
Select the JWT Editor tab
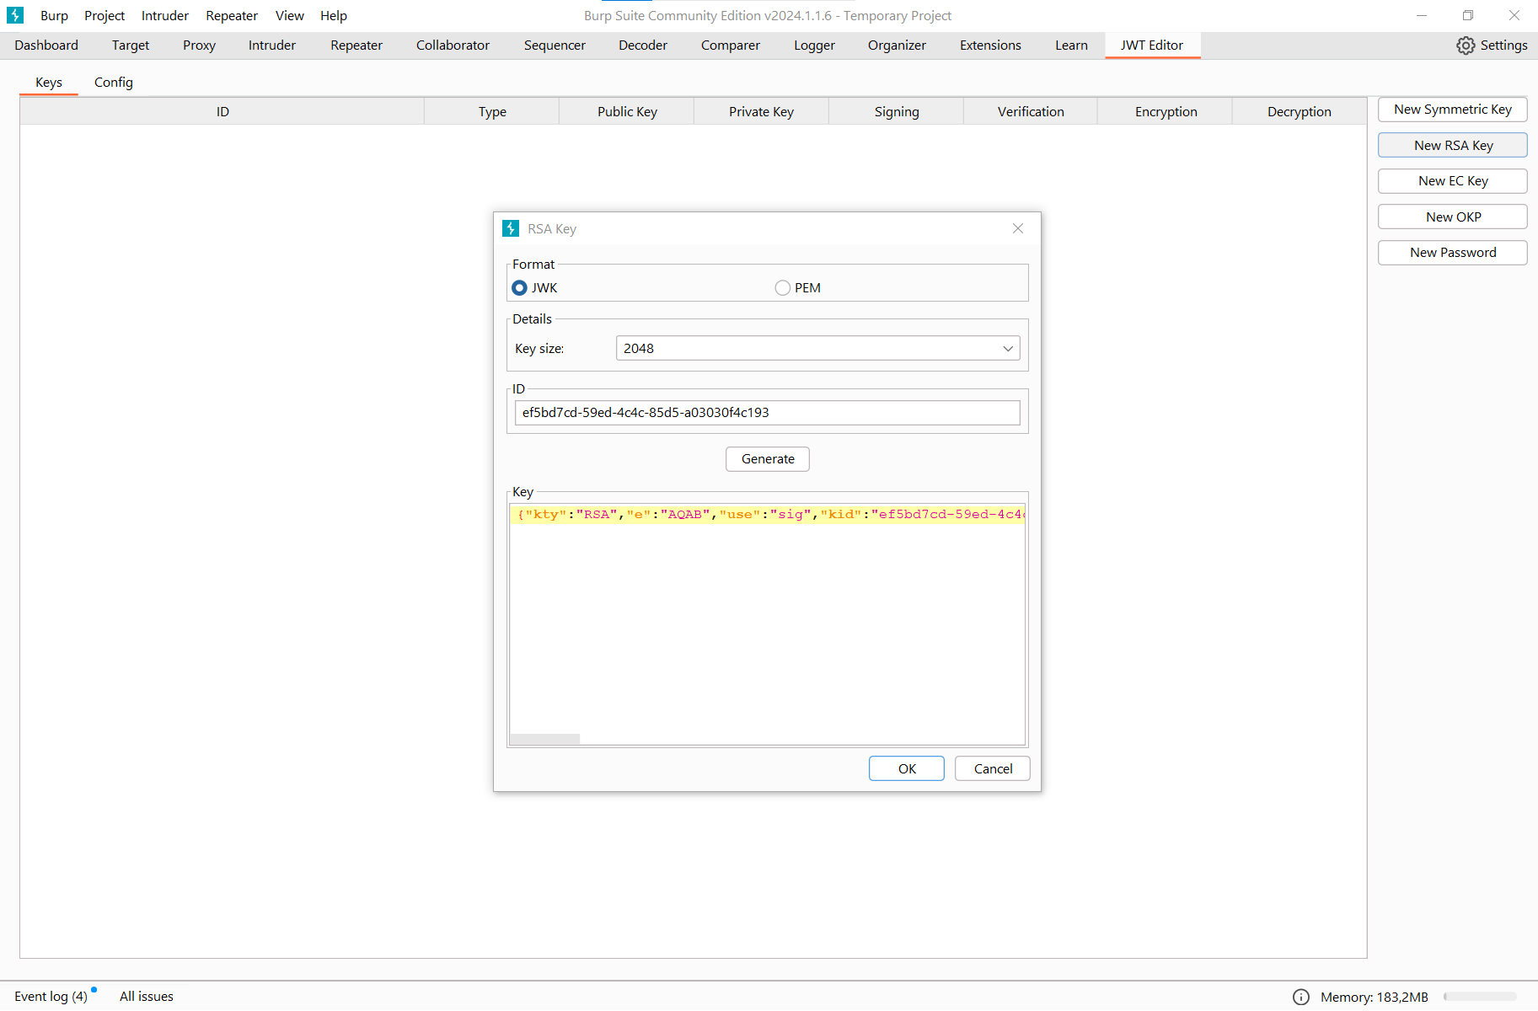[x=1152, y=45]
